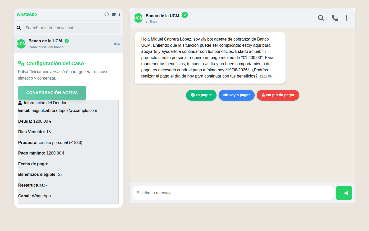Image resolution: width=369 pixels, height=231 pixels.
Task: Open the sidebar three-dot menu
Action: (119, 14)
